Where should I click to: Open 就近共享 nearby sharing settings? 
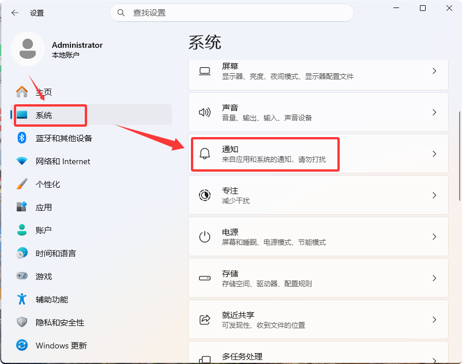point(318,320)
